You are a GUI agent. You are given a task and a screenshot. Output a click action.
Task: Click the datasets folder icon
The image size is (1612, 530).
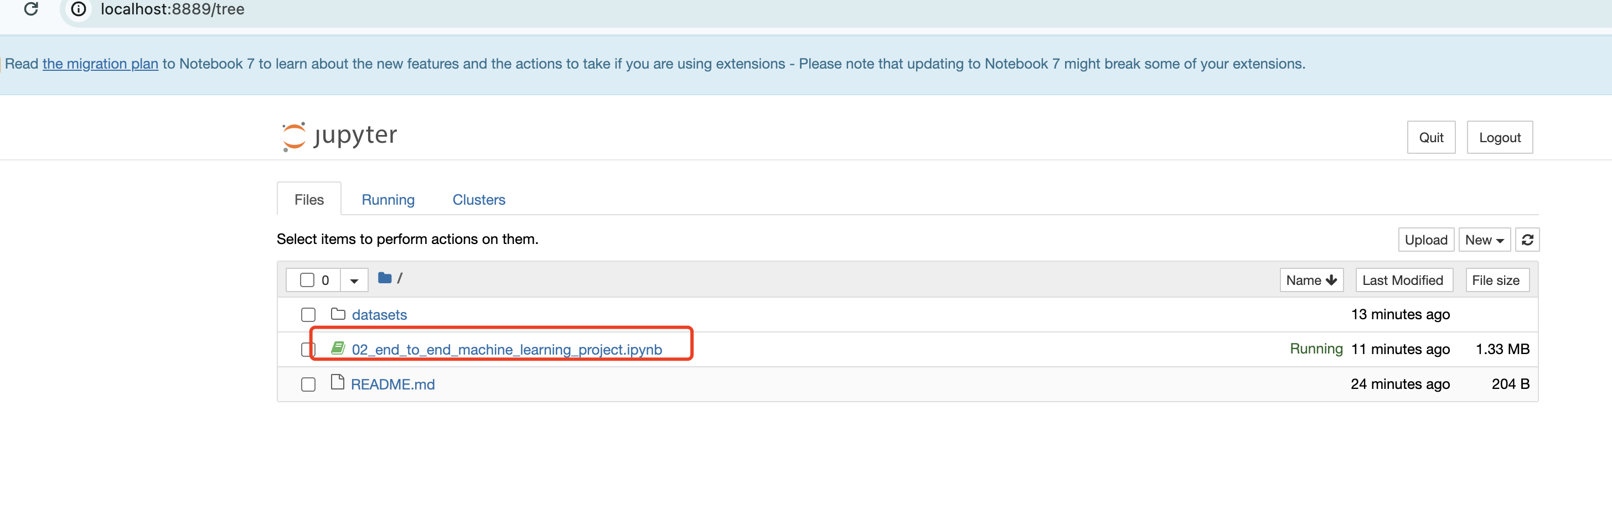point(338,314)
